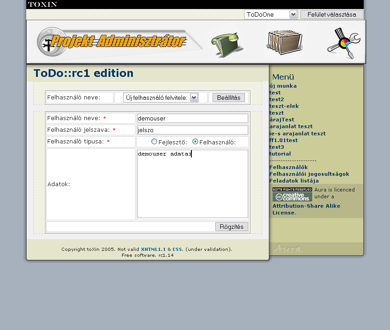This screenshot has width=390, height=330.
Task: Select the Felhasználó radio button
Action: coord(195,142)
